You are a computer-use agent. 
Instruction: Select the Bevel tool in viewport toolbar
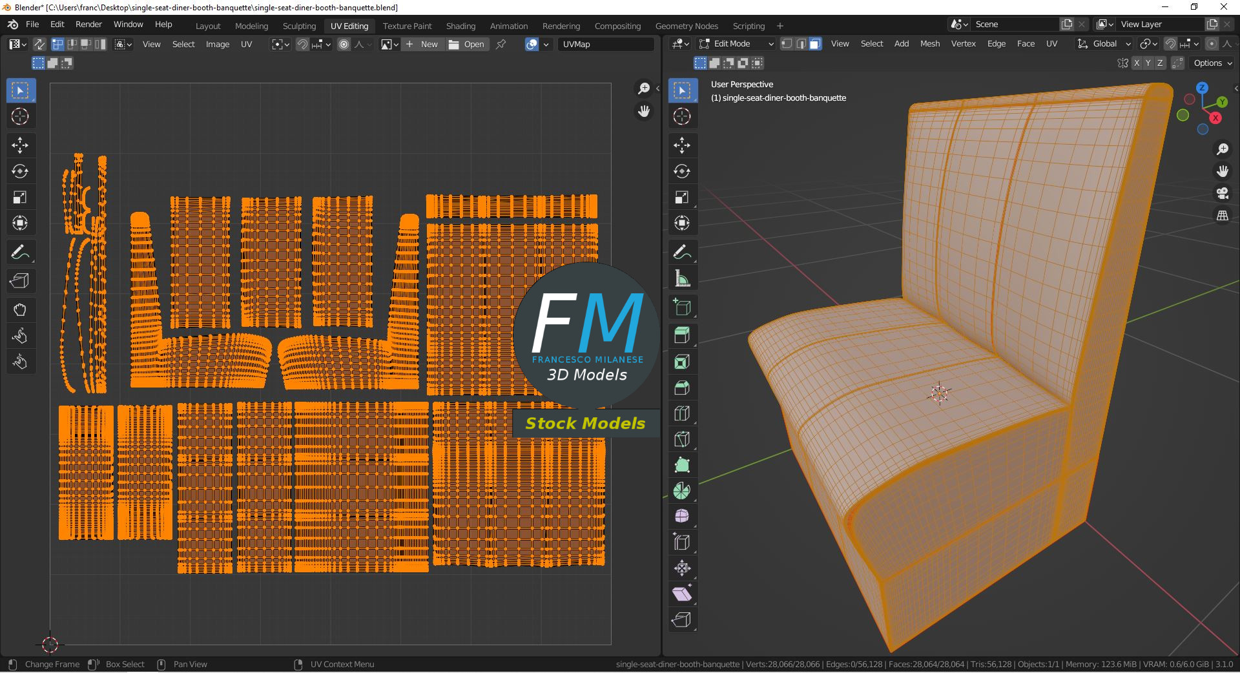coord(682,388)
